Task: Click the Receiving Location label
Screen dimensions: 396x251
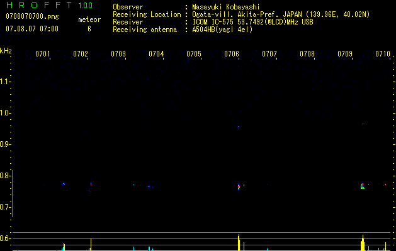Action: (147, 14)
